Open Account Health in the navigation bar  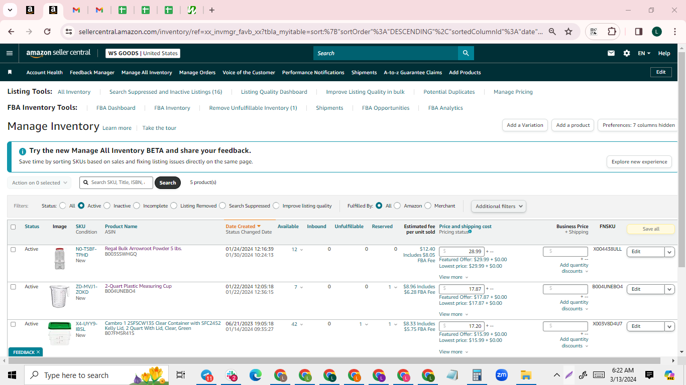pos(45,72)
